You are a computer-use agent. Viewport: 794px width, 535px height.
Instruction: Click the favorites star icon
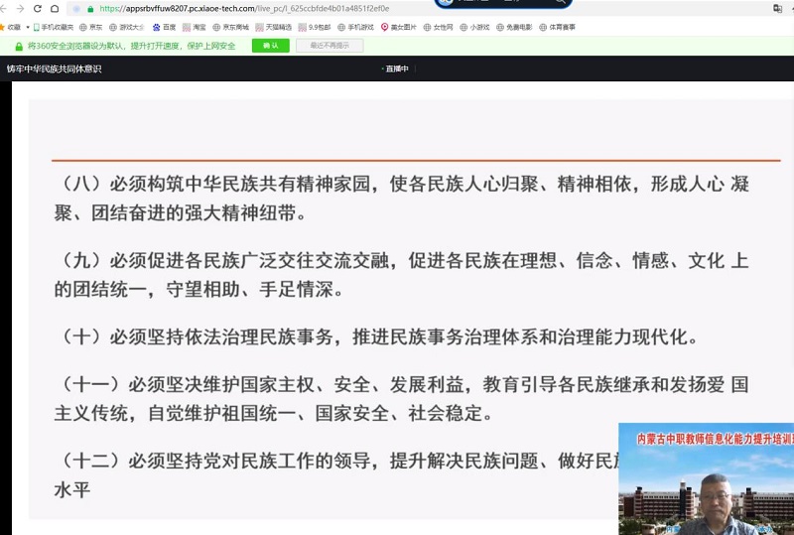pos(3,27)
